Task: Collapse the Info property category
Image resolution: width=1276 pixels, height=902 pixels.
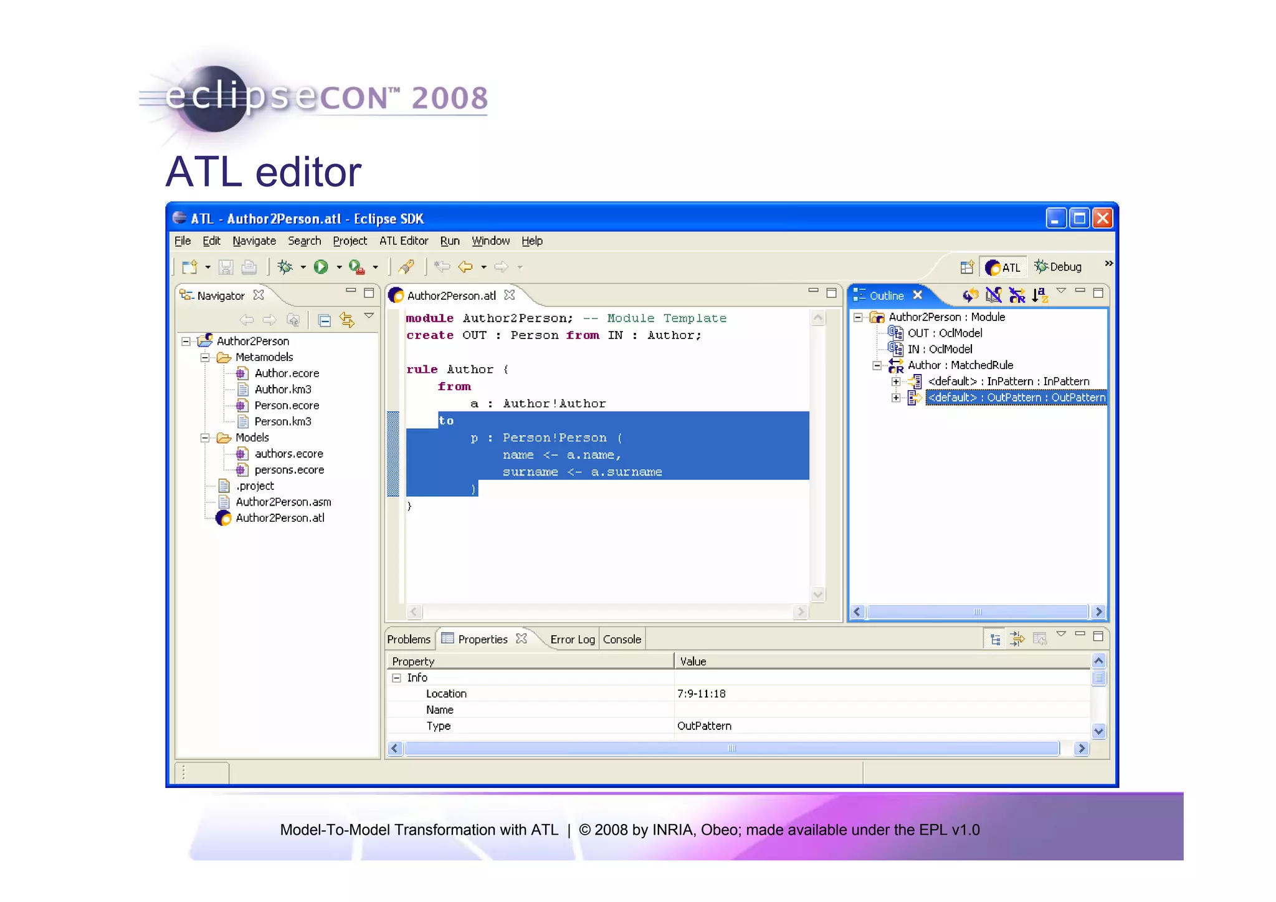Action: click(396, 678)
